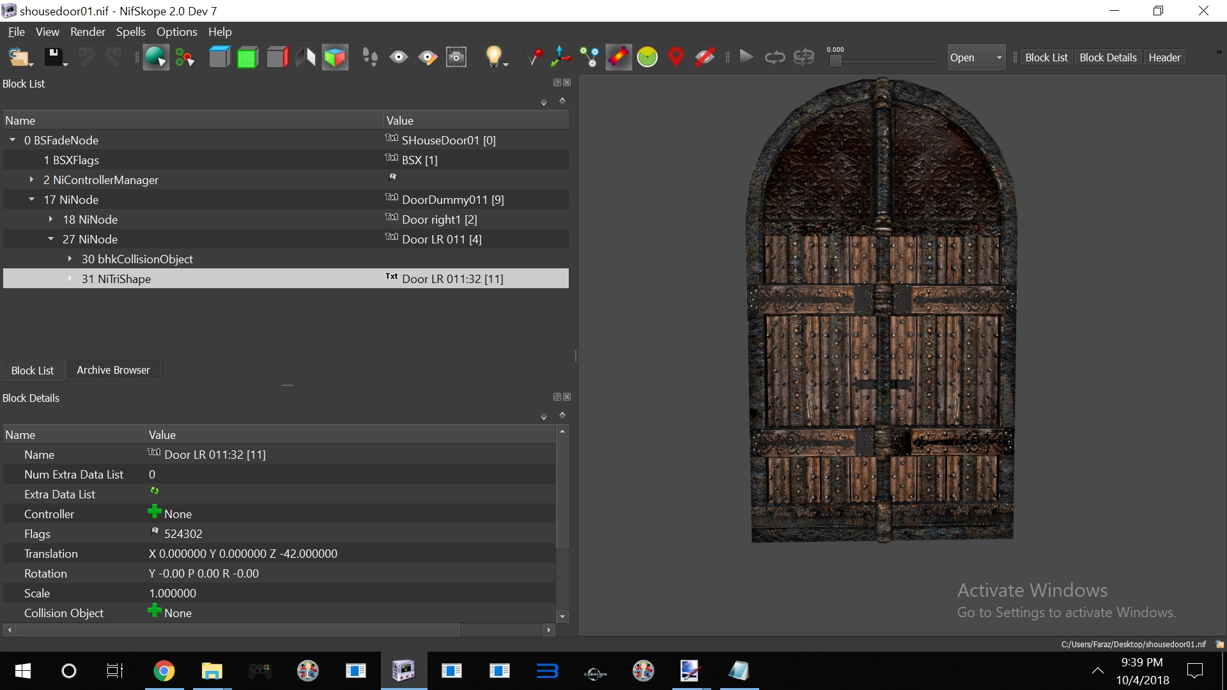The width and height of the screenshot is (1227, 690).
Task: Open the animation 'Open' dropdown
Action: pos(976,57)
